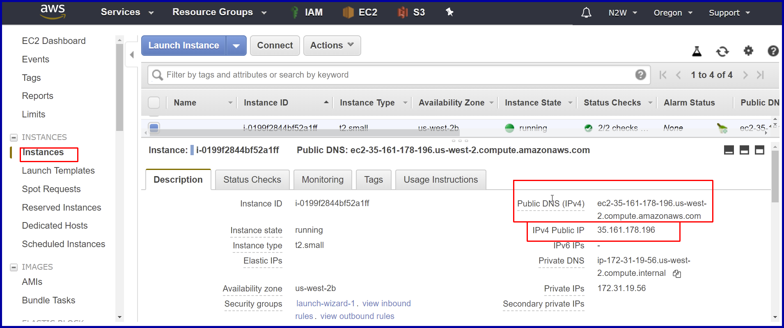Image resolution: width=784 pixels, height=328 pixels.
Task: Click the table horizontal scrollbar
Action: 304,133
